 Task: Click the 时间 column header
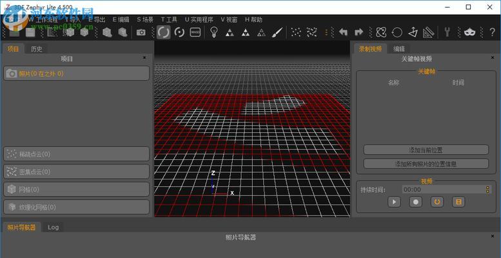pyautogui.click(x=458, y=83)
